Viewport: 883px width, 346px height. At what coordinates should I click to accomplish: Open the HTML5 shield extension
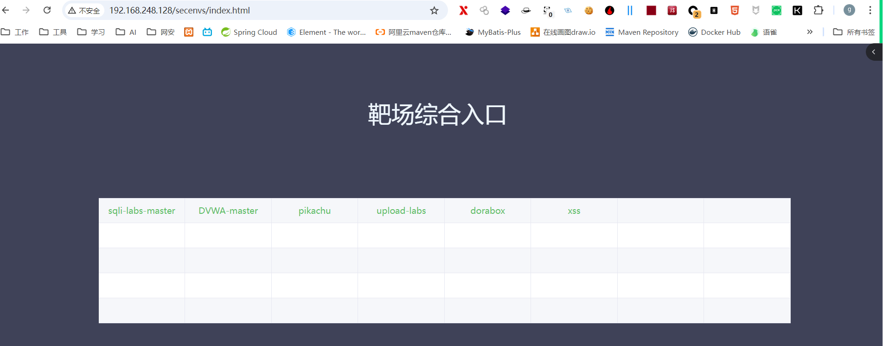[x=735, y=10]
